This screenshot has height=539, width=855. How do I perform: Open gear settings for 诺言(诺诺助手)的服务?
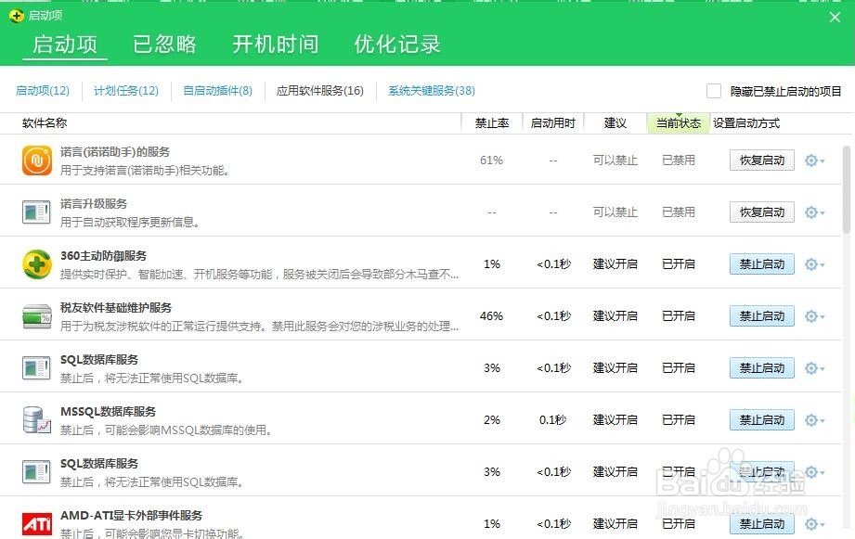click(814, 160)
